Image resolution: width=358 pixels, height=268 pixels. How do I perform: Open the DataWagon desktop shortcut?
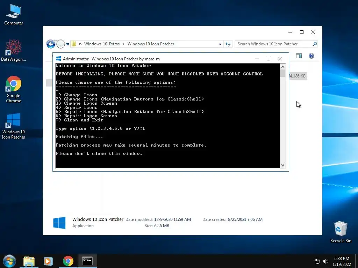(x=13, y=50)
